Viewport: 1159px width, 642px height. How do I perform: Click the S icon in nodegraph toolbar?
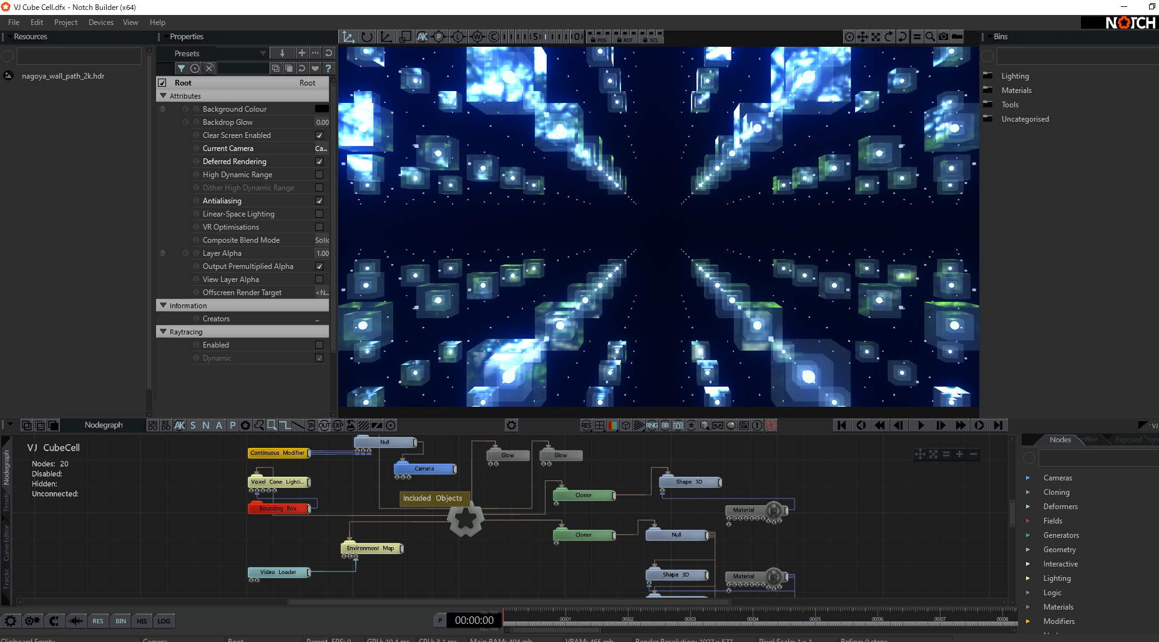(193, 426)
